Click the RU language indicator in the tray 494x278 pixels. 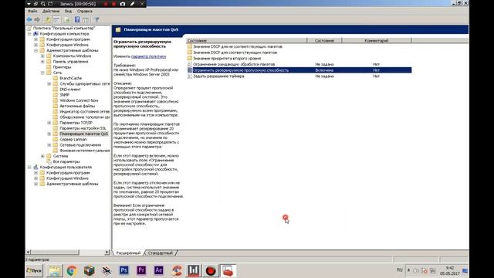click(x=400, y=270)
